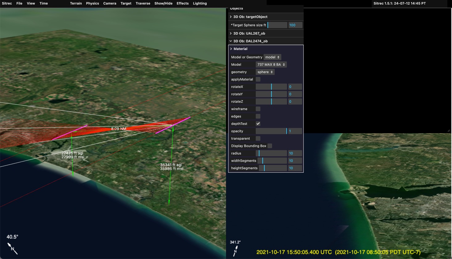This screenshot has height=259, width=452.
Task: Open the Effects menu
Action: [x=183, y=3]
